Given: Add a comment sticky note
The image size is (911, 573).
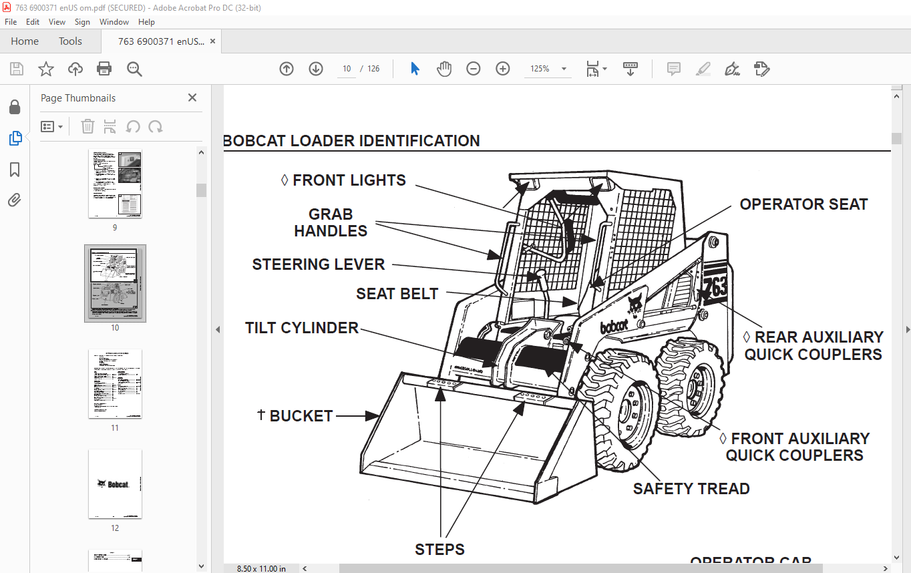Looking at the screenshot, I should [674, 69].
